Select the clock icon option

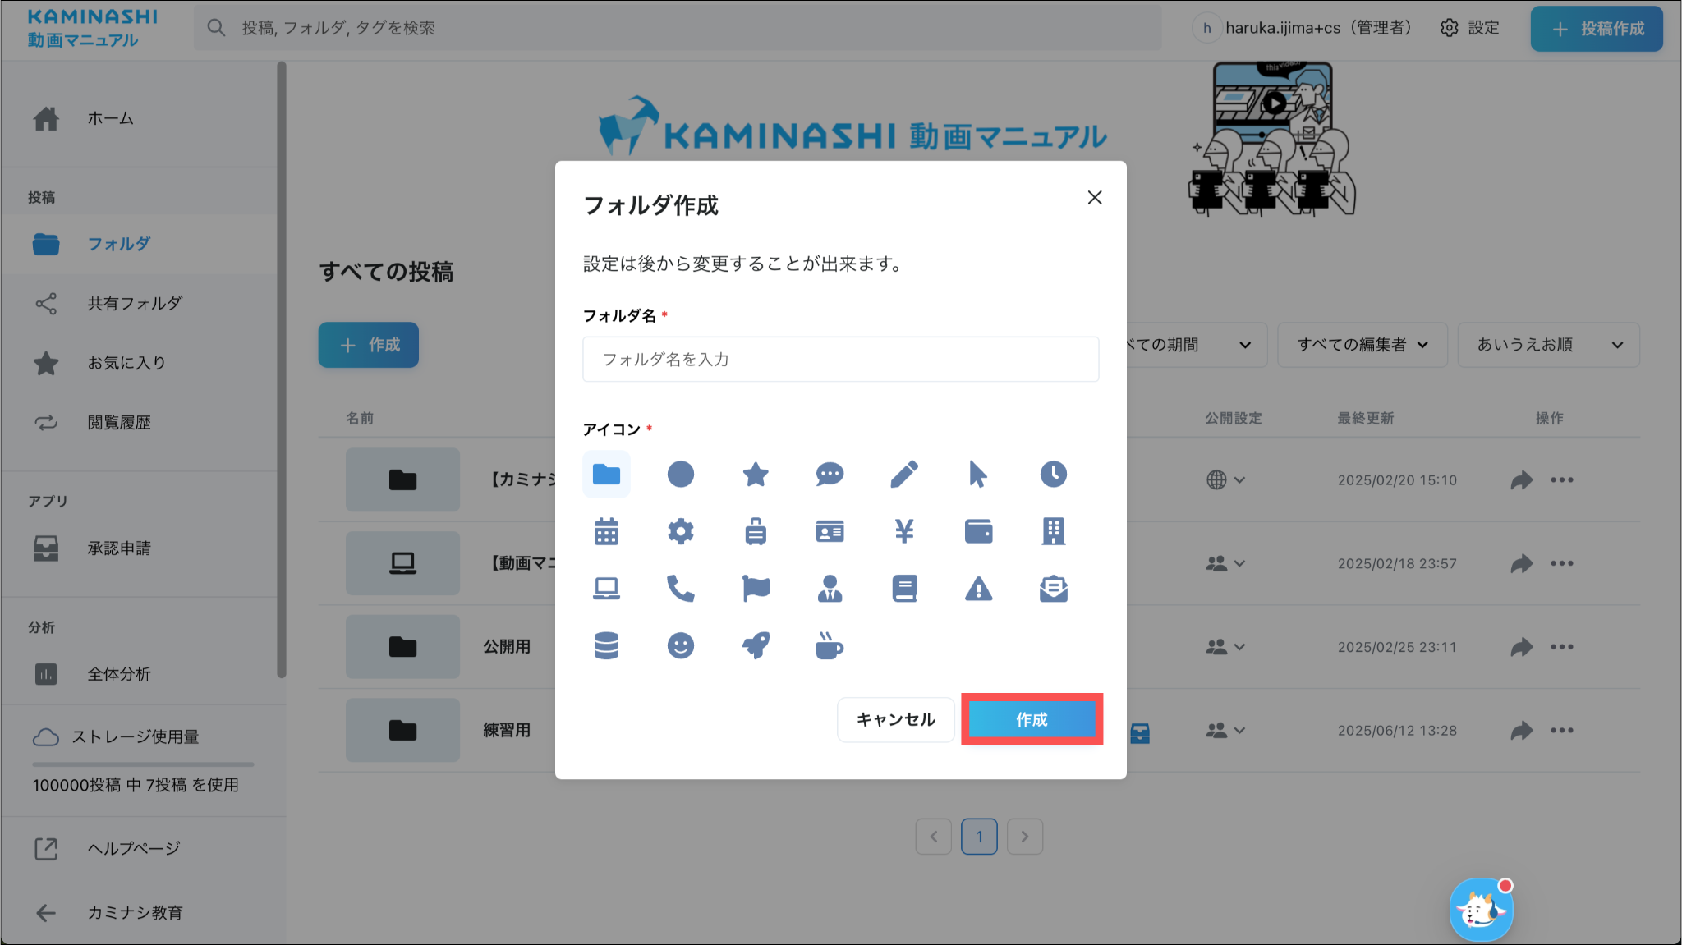point(1053,474)
